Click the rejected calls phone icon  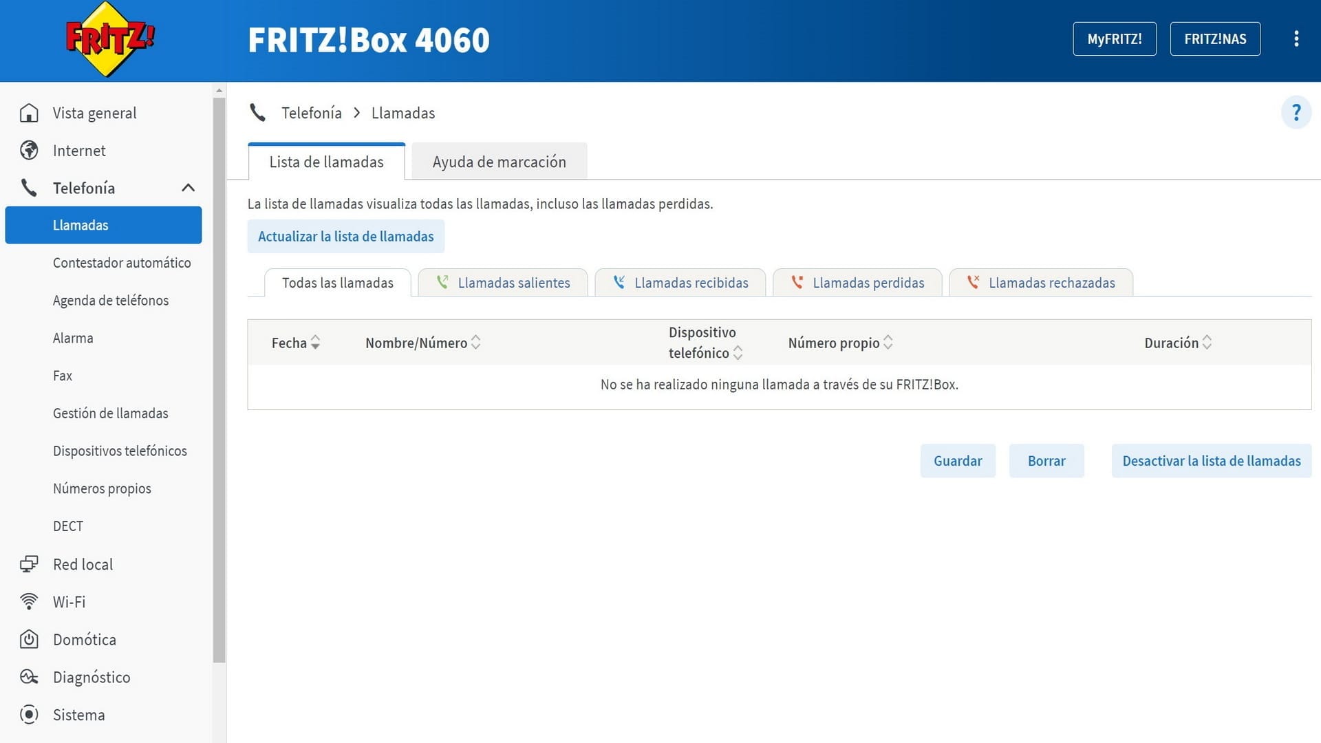[x=974, y=282]
